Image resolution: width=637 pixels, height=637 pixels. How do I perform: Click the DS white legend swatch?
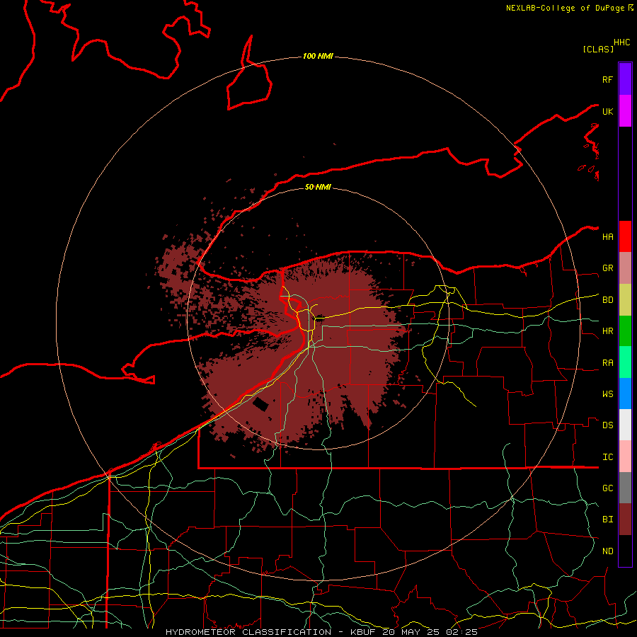point(625,425)
